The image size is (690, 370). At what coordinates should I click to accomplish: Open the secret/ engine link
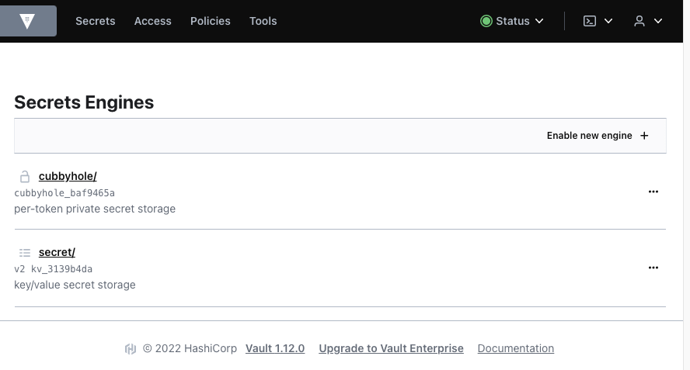click(57, 252)
